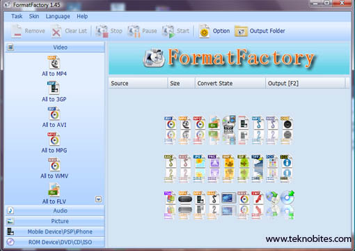Viewport: 355px width, 251px height.
Task: Open the Task menu
Action: click(x=17, y=16)
